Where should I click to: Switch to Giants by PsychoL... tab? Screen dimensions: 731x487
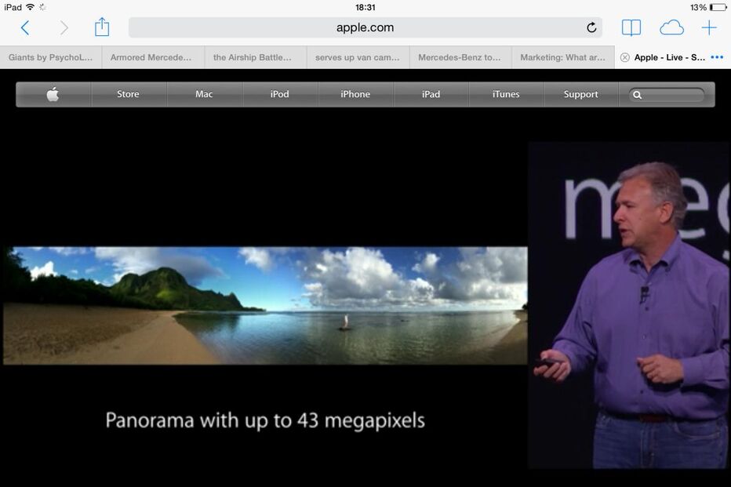pos(50,57)
